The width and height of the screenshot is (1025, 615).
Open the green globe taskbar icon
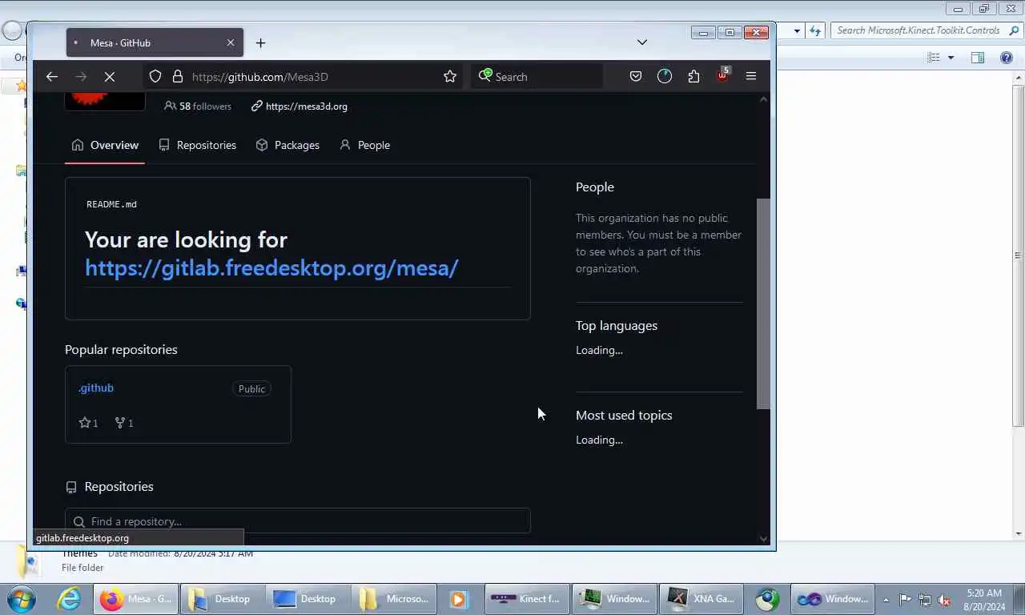click(767, 599)
